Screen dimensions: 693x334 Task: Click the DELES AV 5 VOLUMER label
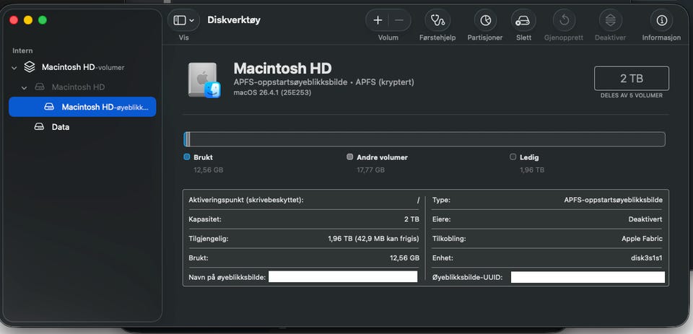[x=631, y=95]
